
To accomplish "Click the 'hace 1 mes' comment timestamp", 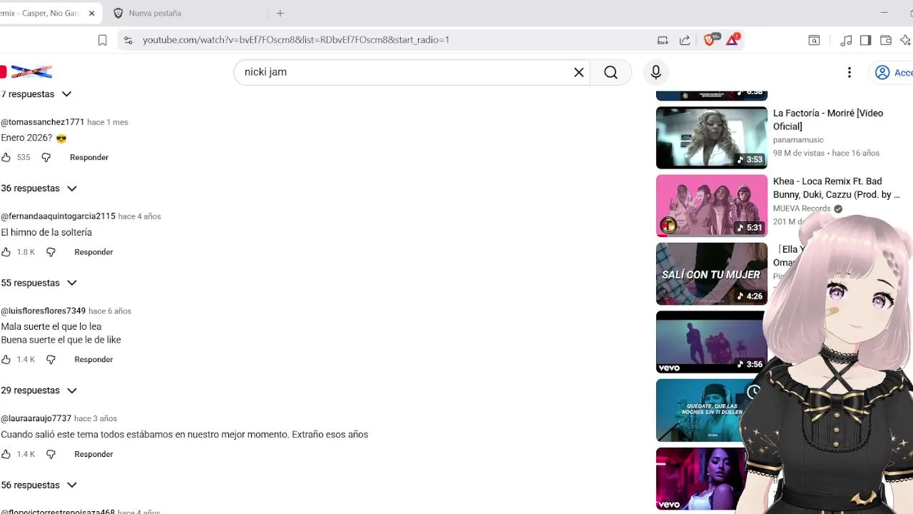I will click(108, 122).
